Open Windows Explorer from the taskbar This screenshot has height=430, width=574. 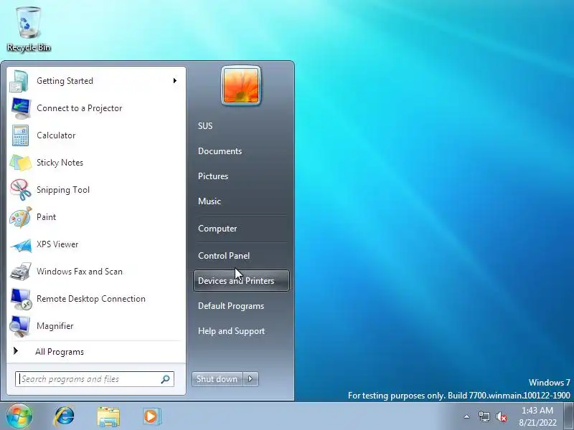pyautogui.click(x=108, y=416)
